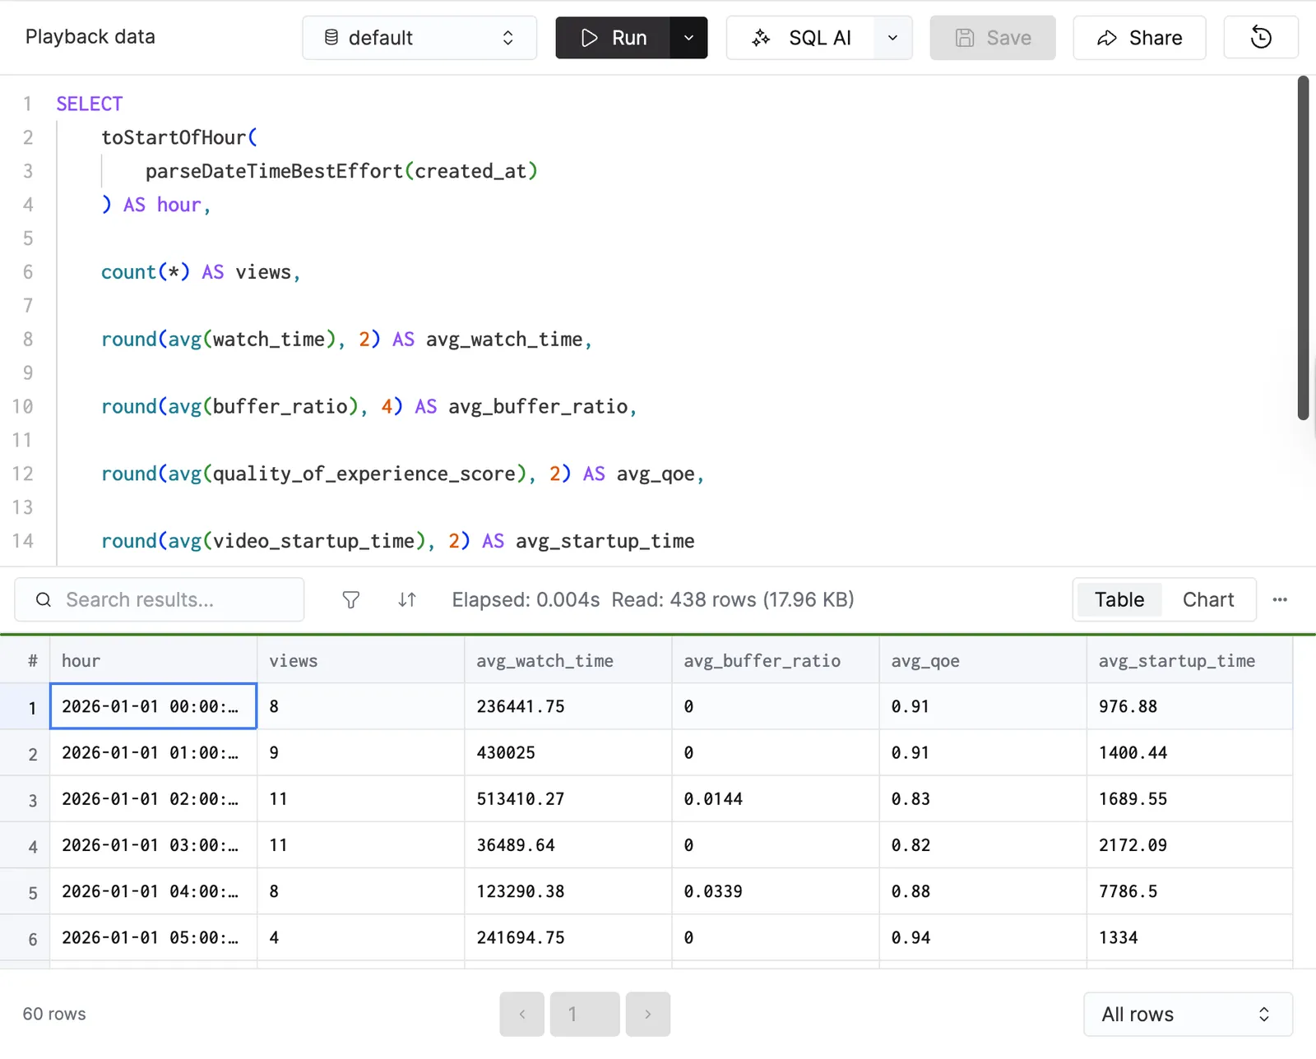
Task: Focus the Search results field
Action: [160, 600]
